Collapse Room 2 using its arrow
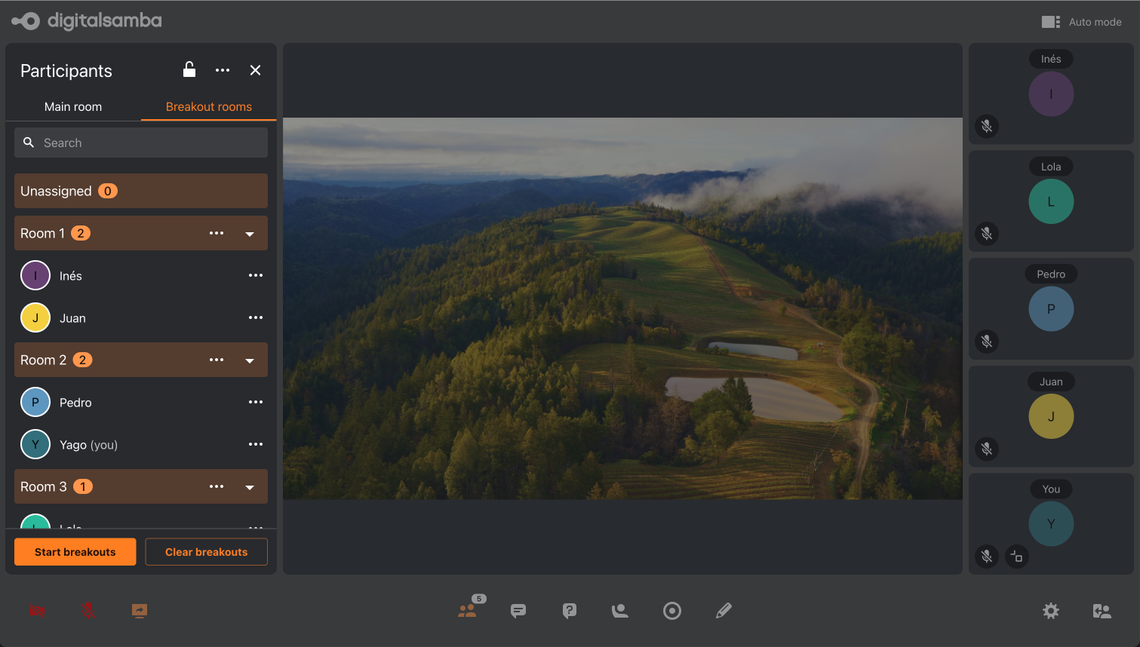The image size is (1140, 647). (250, 360)
